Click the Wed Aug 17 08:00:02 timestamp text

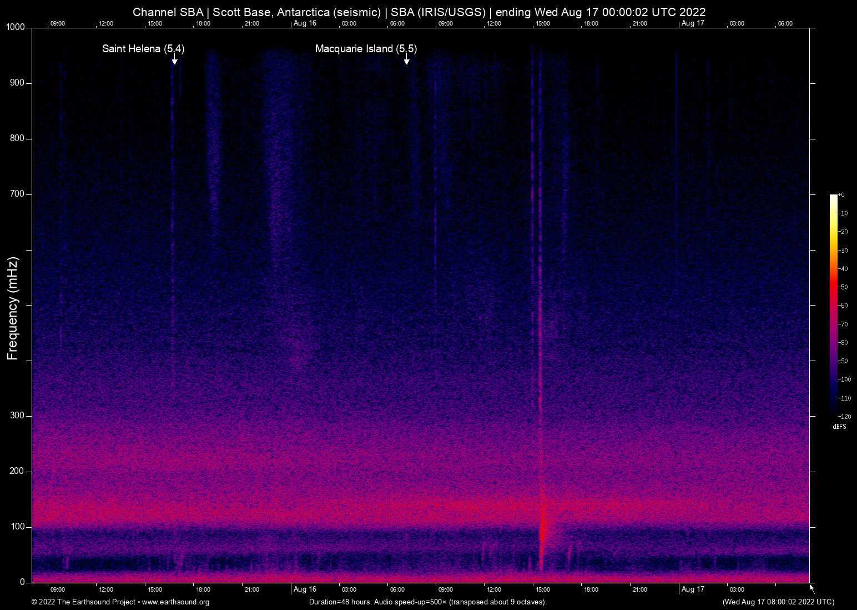(x=778, y=602)
